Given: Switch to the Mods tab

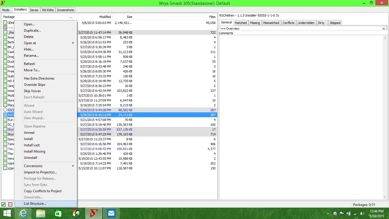Looking at the screenshot, I should coord(6,10).
